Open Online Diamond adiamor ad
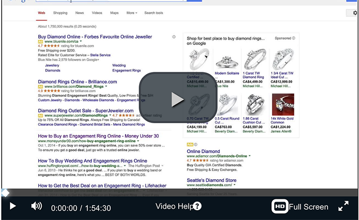Viewport: 359px width, 220px height. tap(203, 151)
